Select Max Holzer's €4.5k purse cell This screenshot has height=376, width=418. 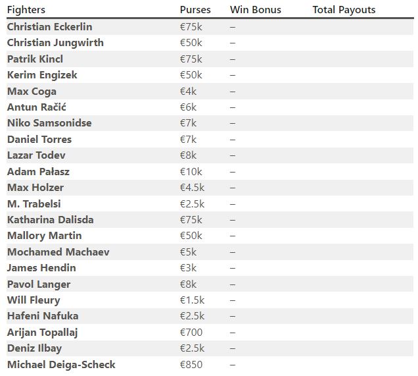[x=192, y=188]
